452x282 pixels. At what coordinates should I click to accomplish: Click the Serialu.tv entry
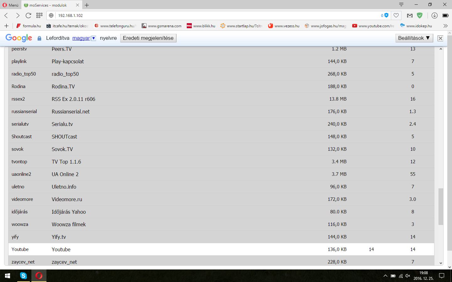point(62,124)
